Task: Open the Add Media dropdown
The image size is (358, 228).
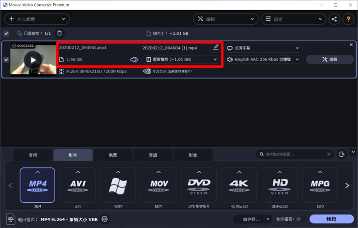Action: (37, 19)
